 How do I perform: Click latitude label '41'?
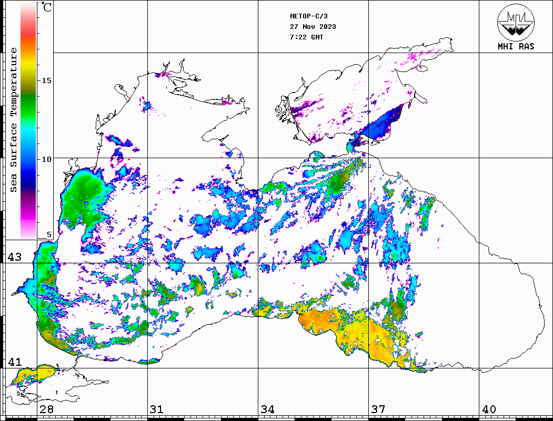pyautogui.click(x=15, y=362)
